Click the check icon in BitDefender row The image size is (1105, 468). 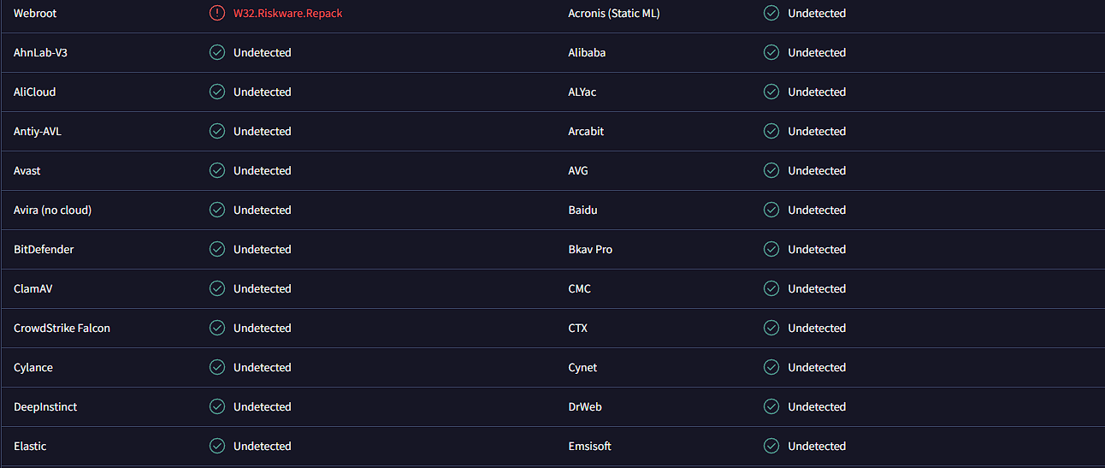(217, 250)
